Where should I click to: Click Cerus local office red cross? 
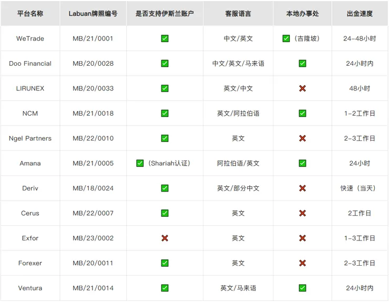[x=302, y=213]
